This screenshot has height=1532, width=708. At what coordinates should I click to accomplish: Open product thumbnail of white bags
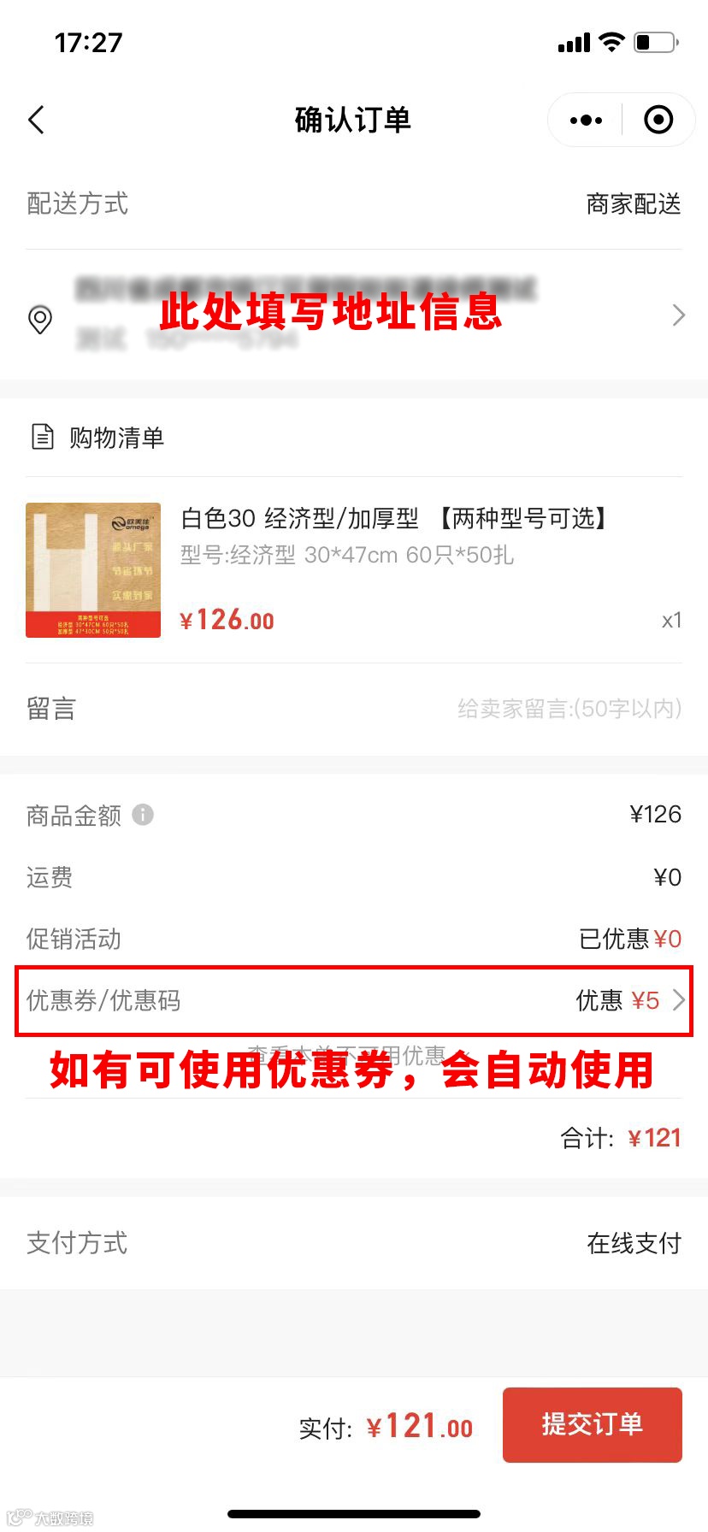click(93, 570)
